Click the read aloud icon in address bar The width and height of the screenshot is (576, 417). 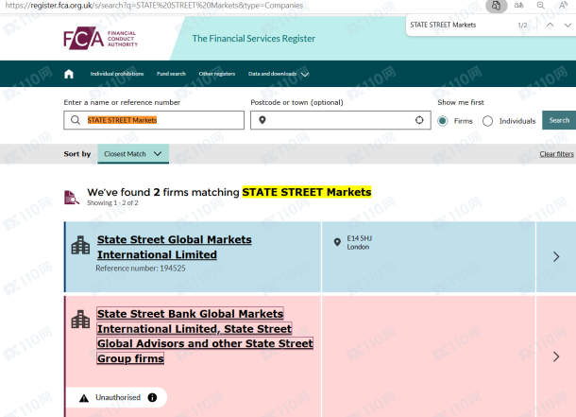[563, 5]
